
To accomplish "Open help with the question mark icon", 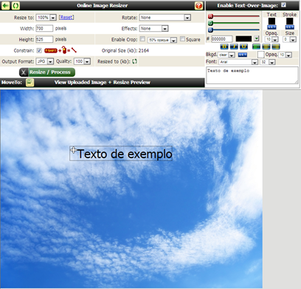I will click(198, 5).
